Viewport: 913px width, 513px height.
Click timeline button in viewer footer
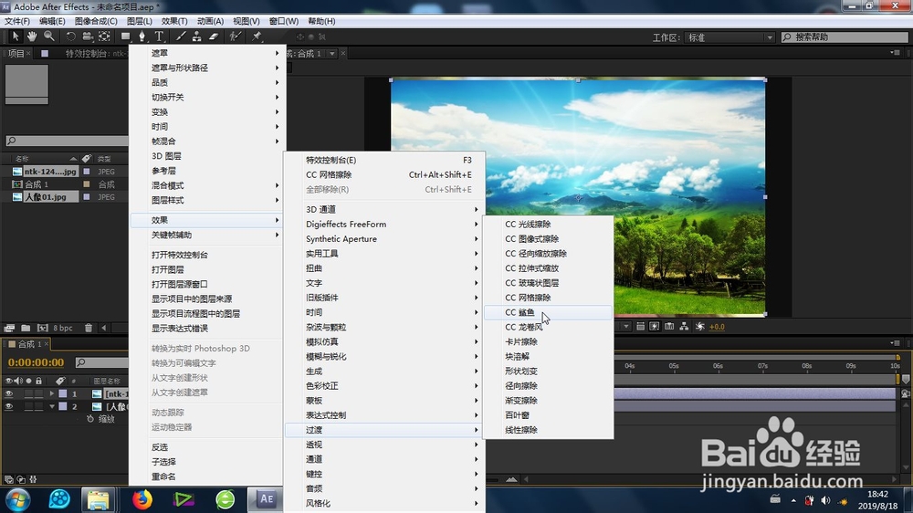[669, 327]
